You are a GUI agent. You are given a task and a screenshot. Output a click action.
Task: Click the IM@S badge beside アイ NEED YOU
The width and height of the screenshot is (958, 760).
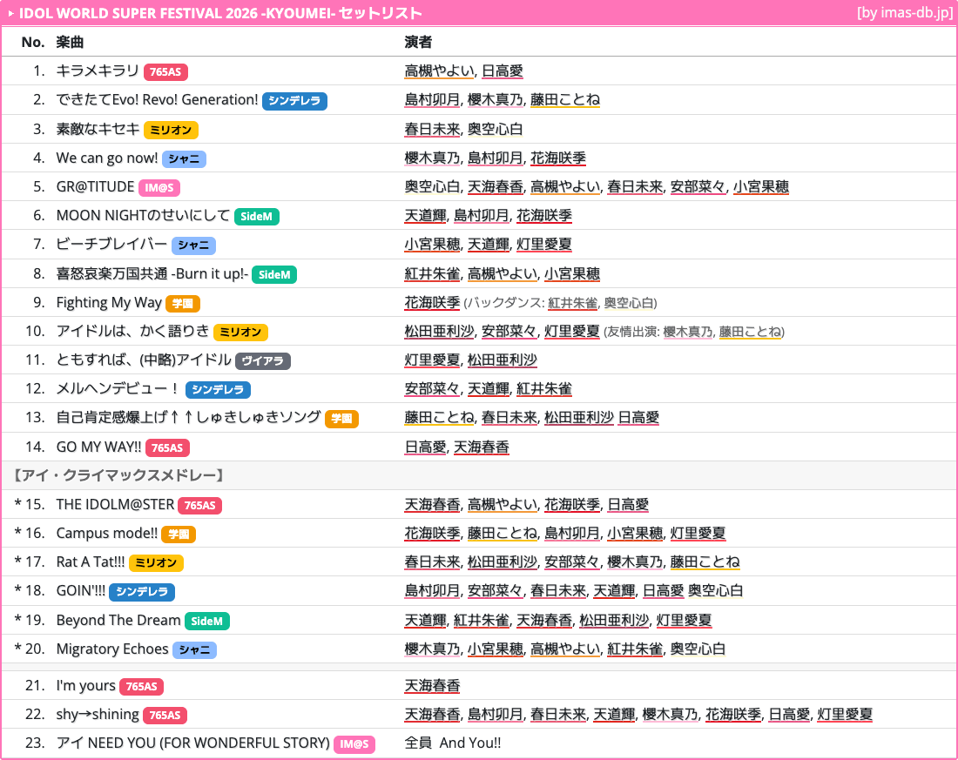[x=354, y=744]
